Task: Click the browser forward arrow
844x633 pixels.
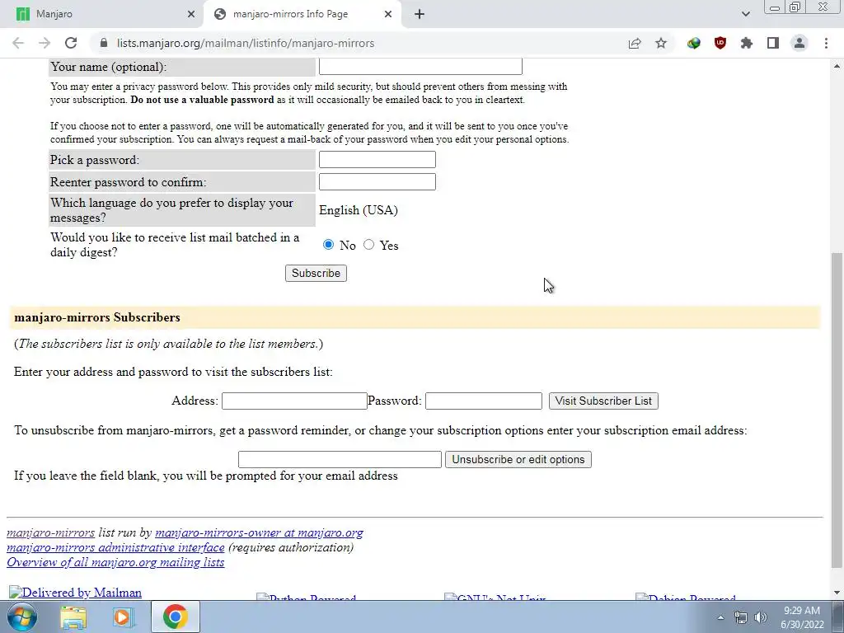Action: (45, 43)
